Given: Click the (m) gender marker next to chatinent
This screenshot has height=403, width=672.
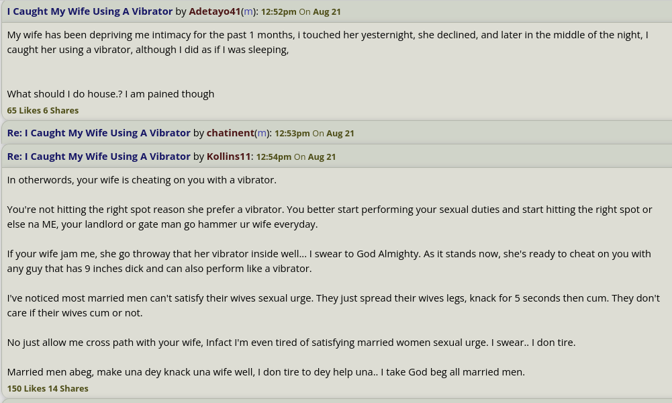Looking at the screenshot, I should pyautogui.click(x=262, y=134).
